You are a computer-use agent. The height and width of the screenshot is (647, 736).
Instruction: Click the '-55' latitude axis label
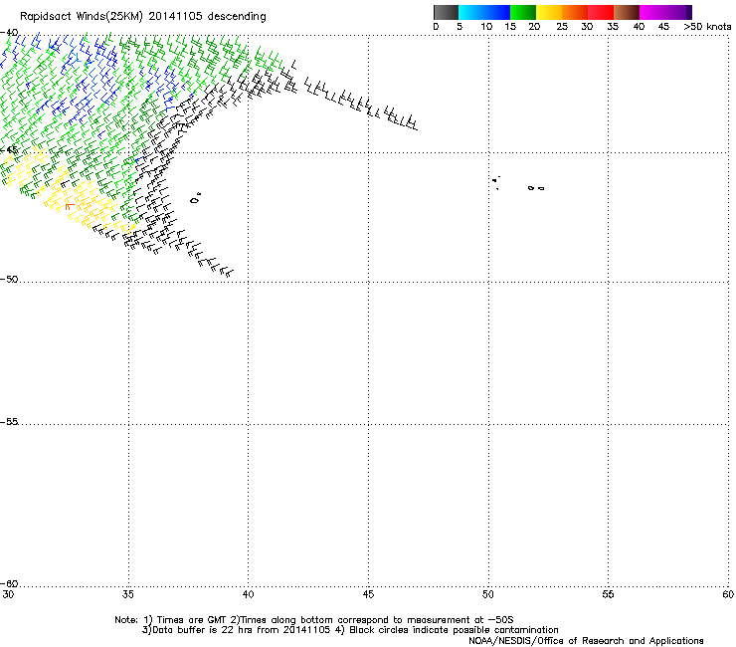[9, 421]
